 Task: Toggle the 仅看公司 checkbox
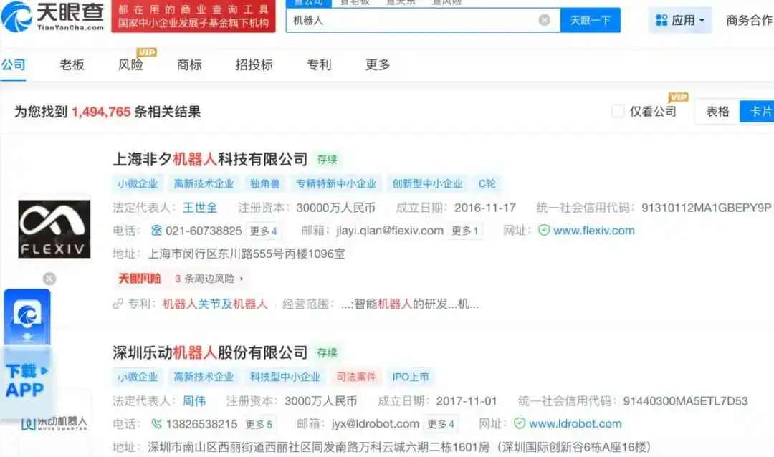(618, 111)
